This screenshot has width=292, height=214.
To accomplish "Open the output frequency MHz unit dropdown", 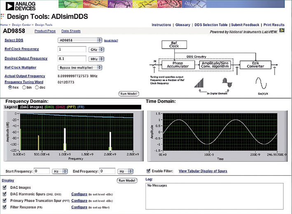I will click(x=96, y=59).
